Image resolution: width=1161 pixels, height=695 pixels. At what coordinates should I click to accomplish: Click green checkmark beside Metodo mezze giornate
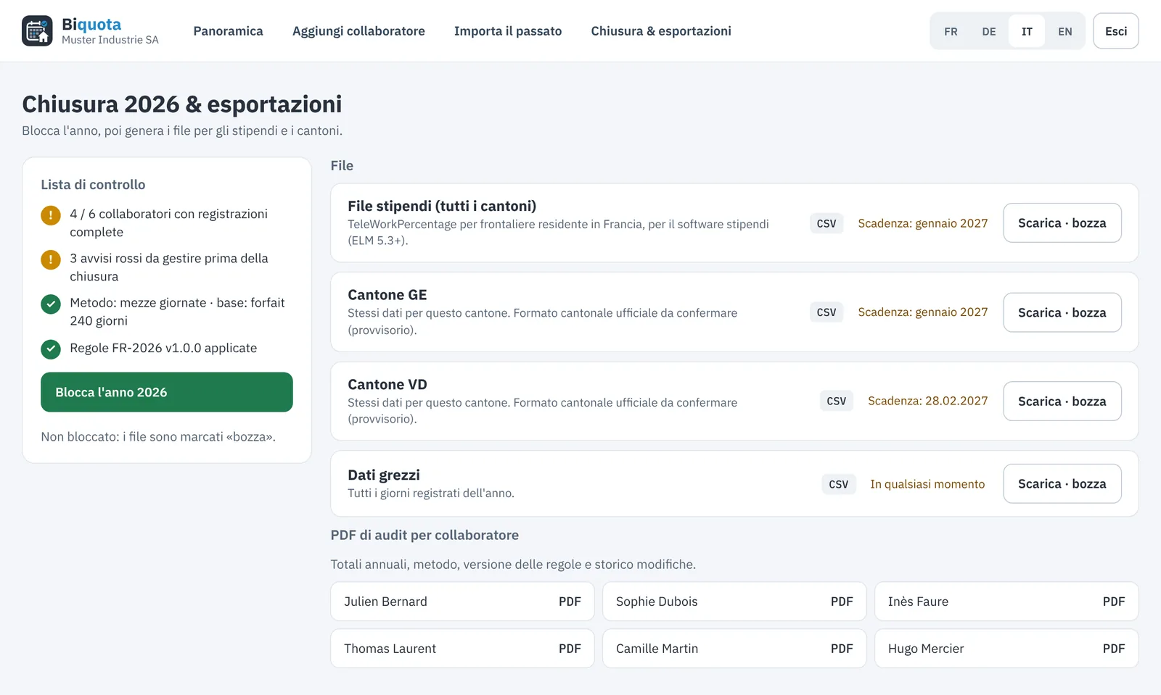coord(51,304)
